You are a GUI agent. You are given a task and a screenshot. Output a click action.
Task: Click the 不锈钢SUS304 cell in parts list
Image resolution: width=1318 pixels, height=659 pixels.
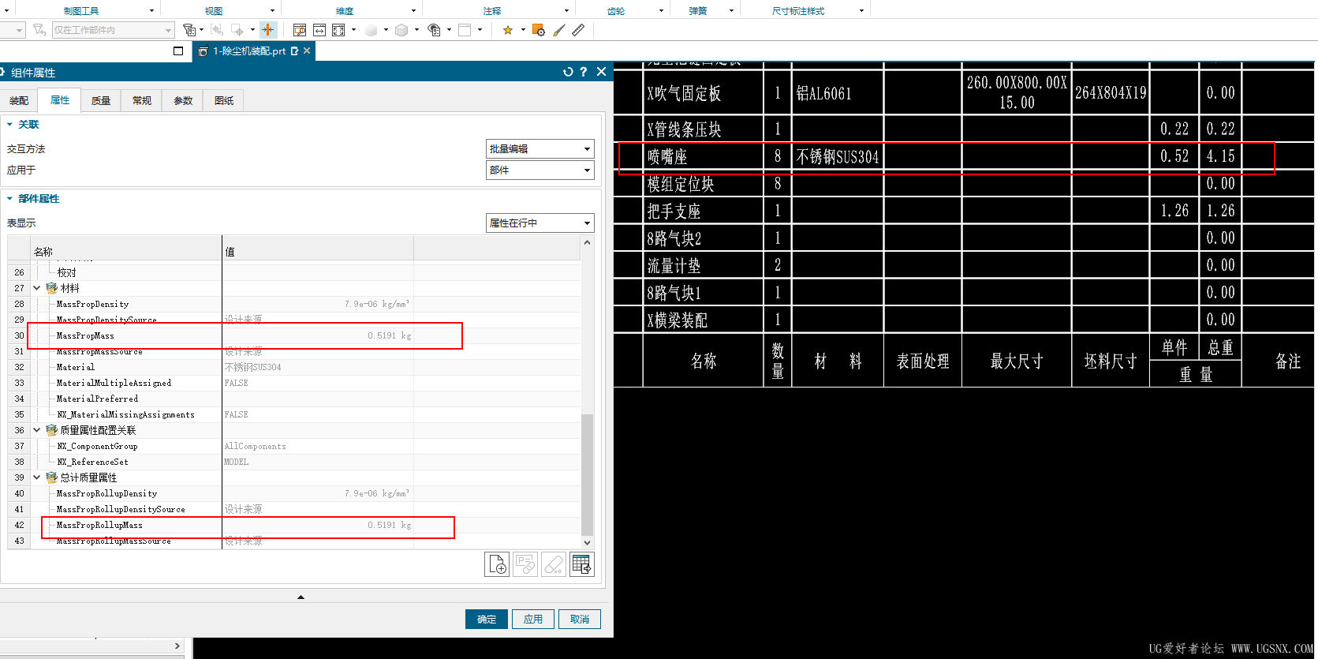point(838,156)
